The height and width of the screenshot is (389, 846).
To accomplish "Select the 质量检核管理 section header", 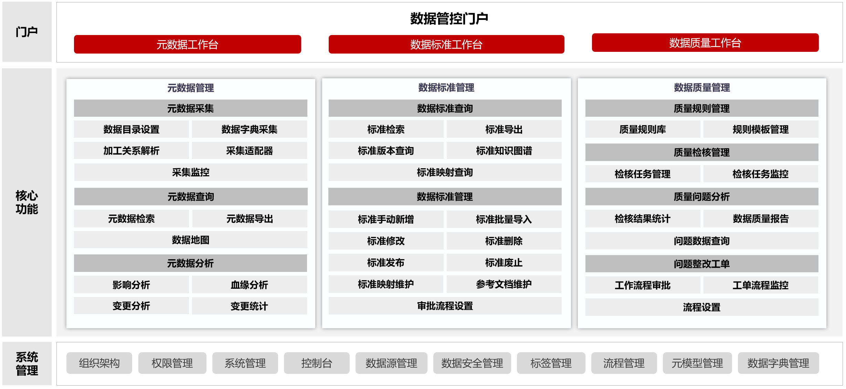I will 702,152.
